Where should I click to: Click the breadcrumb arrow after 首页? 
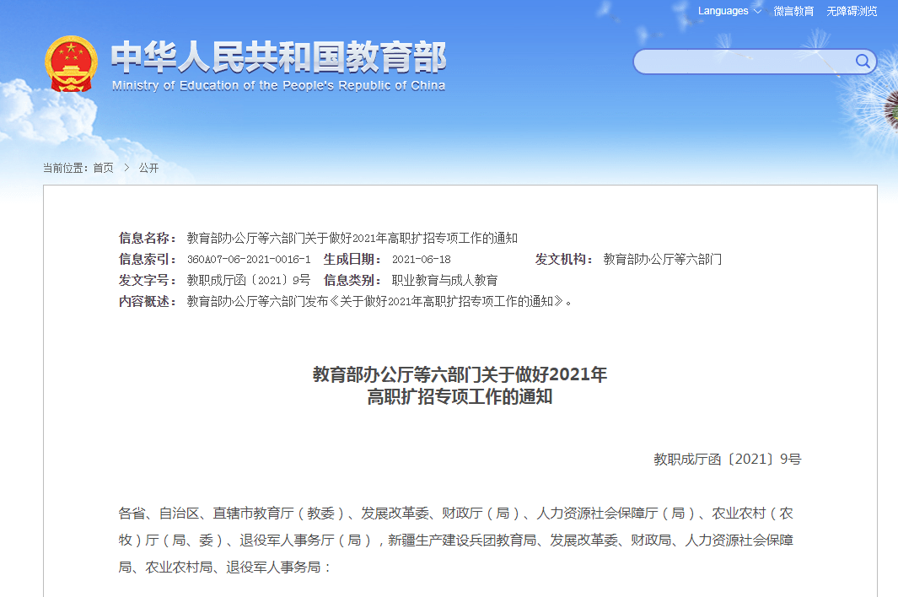coord(126,168)
